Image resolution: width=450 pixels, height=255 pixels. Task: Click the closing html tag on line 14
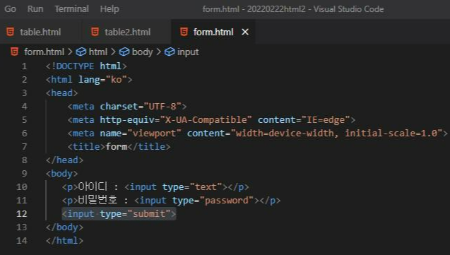click(64, 240)
